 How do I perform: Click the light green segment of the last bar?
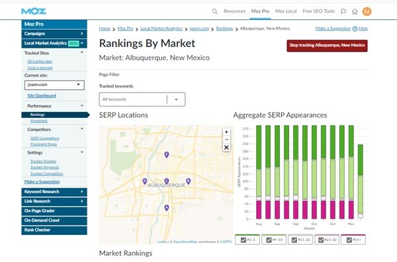(x=361, y=194)
